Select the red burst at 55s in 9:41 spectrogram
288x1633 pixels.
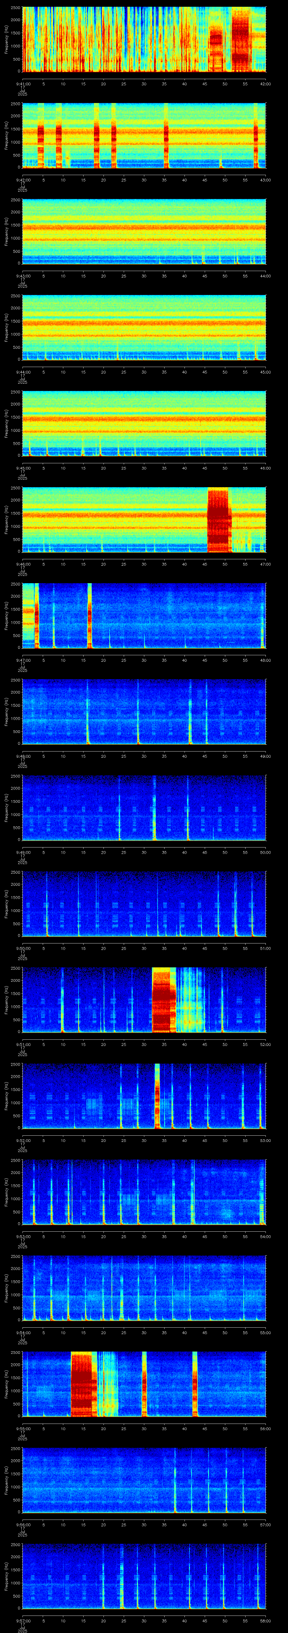pyautogui.click(x=241, y=39)
